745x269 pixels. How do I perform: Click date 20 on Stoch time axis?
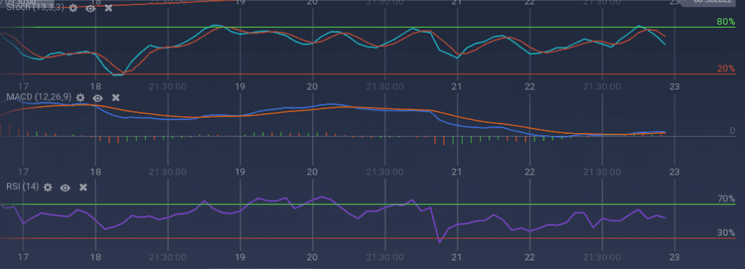pos(312,87)
